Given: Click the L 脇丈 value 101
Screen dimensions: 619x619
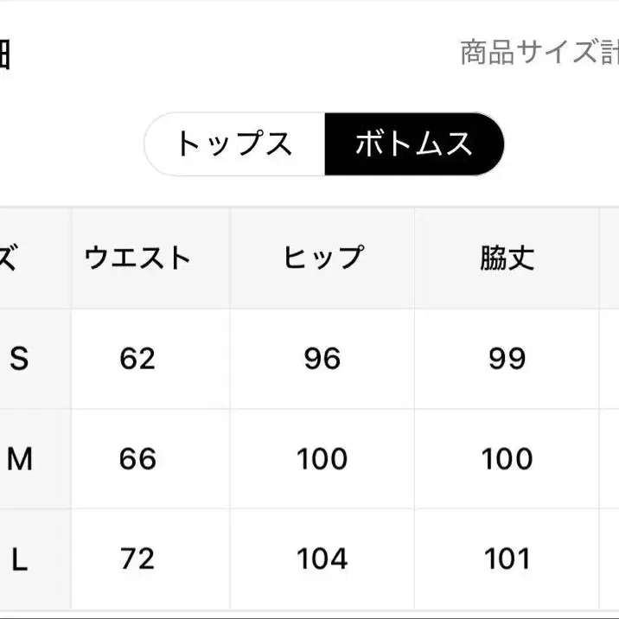Looking at the screenshot, I should point(507,559).
